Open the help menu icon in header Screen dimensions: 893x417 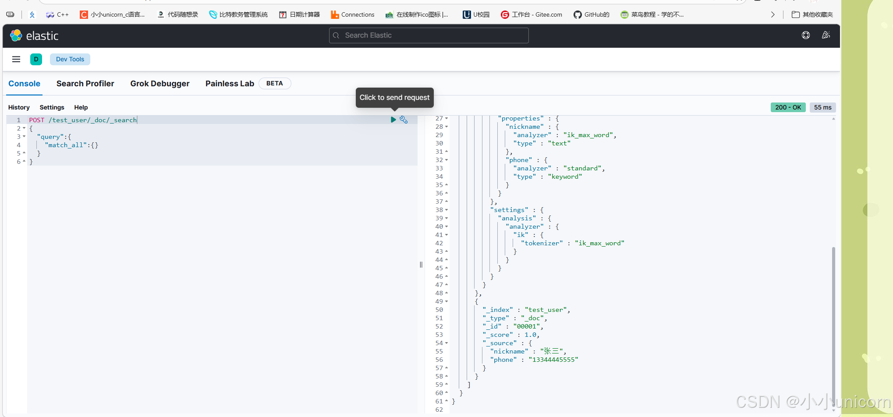pos(806,35)
